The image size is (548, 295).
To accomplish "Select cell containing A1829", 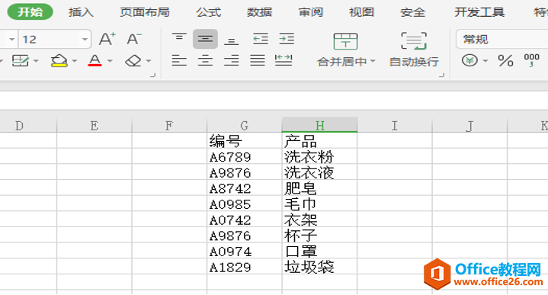I will tap(245, 267).
